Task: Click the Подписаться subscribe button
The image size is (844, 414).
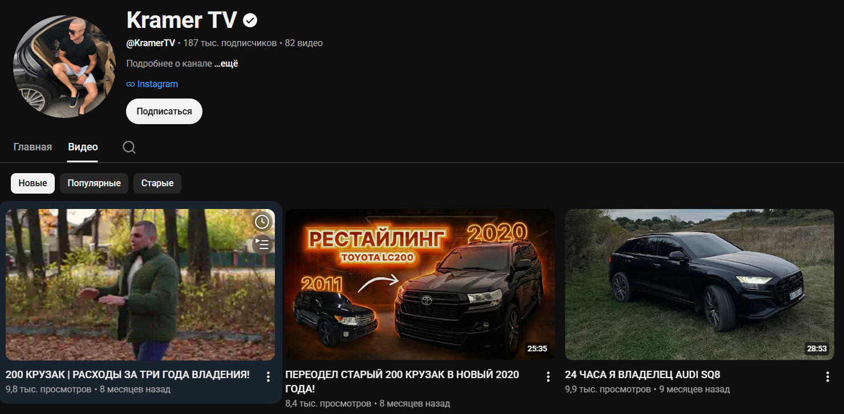Action: 164,111
